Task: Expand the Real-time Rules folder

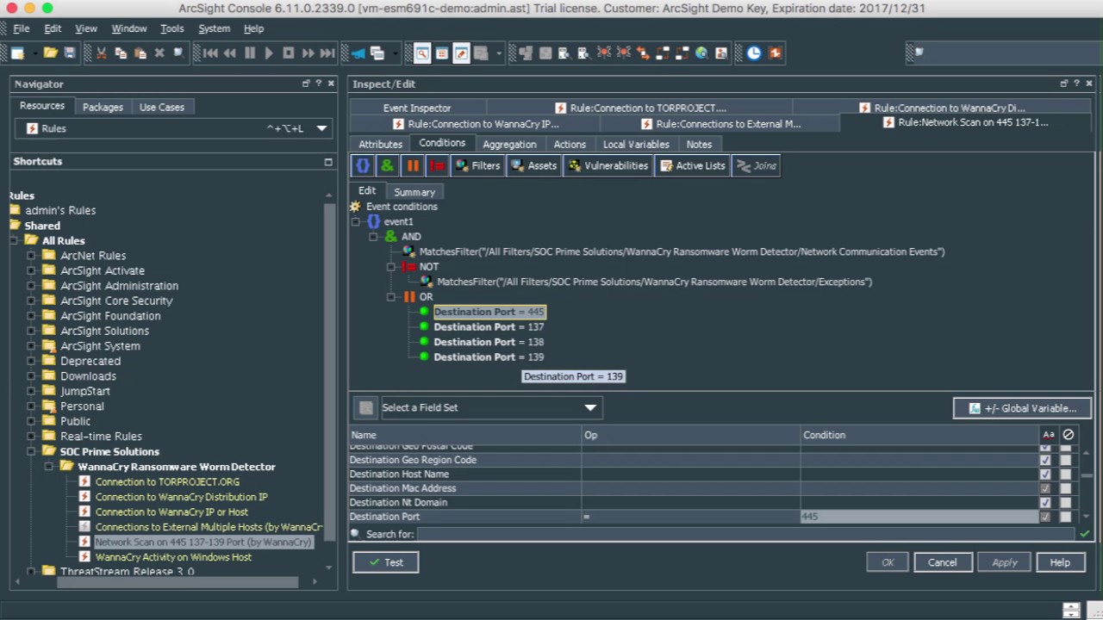Action: (x=31, y=437)
